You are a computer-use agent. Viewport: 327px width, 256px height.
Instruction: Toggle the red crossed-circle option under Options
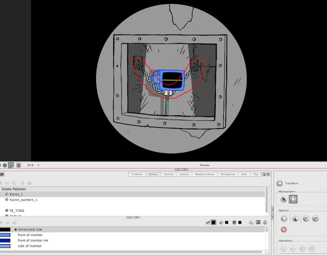click(284, 230)
